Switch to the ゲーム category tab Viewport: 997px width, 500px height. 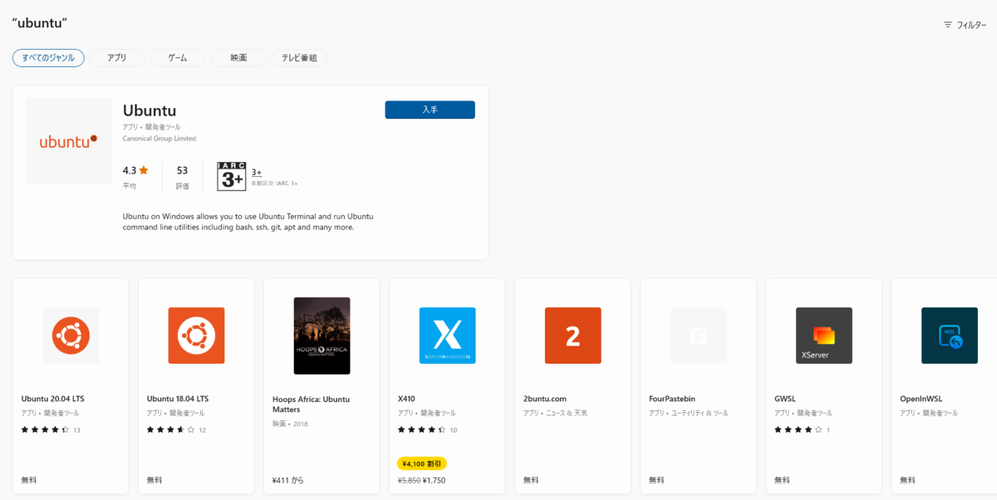178,58
